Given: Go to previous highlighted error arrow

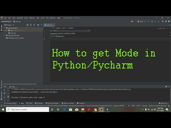Looking at the screenshot, I should coord(167,28).
